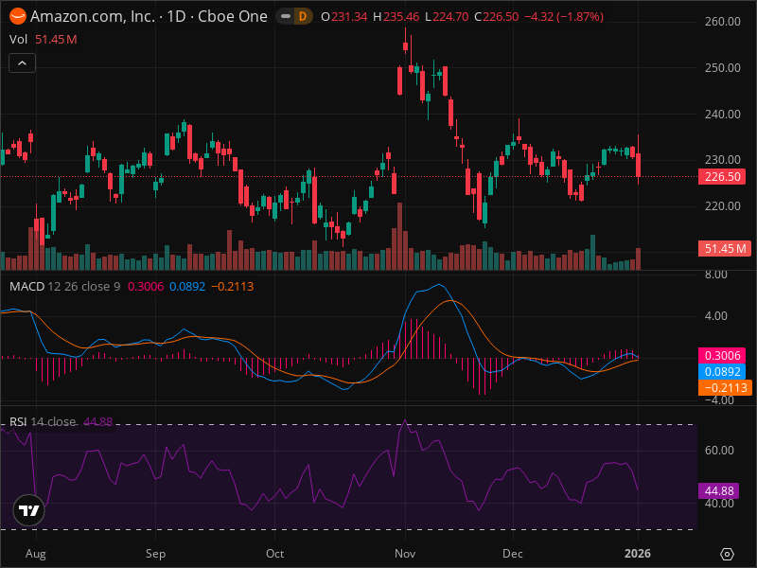Click the 220.00 price scale label
This screenshot has height=568, width=757.
(x=722, y=206)
